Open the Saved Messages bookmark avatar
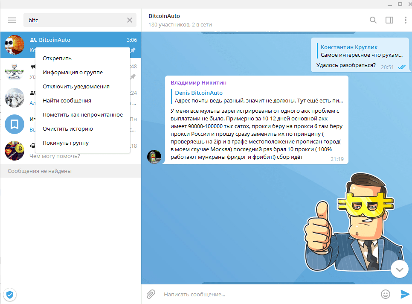The width and height of the screenshot is (412, 304). click(15, 124)
